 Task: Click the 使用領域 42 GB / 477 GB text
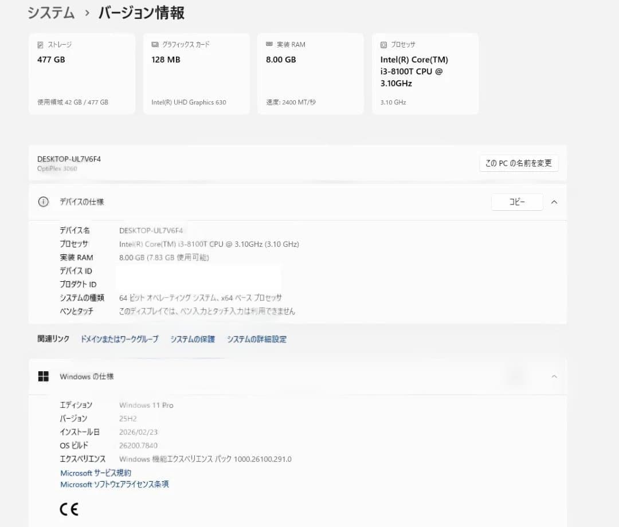pyautogui.click(x=73, y=102)
